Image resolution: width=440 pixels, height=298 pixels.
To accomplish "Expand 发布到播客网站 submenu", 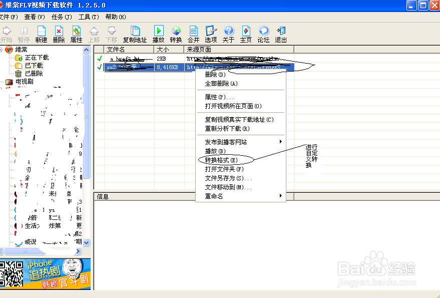I will pyautogui.click(x=240, y=142).
